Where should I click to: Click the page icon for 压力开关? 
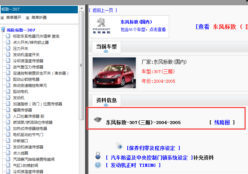8,48
